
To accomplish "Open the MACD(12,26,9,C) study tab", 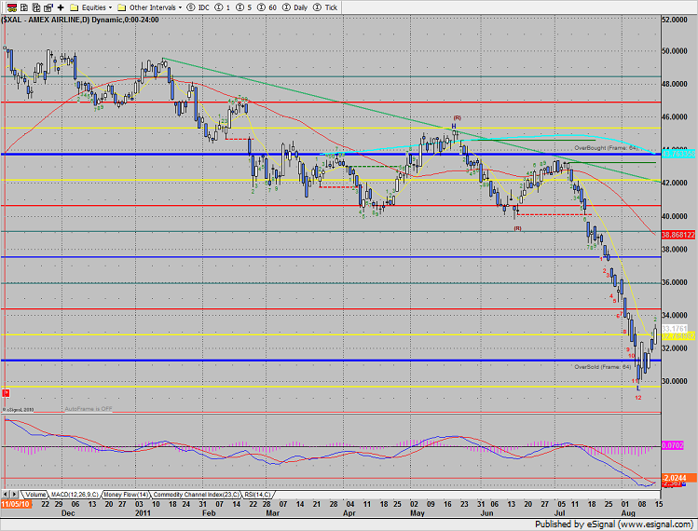I will (75, 495).
